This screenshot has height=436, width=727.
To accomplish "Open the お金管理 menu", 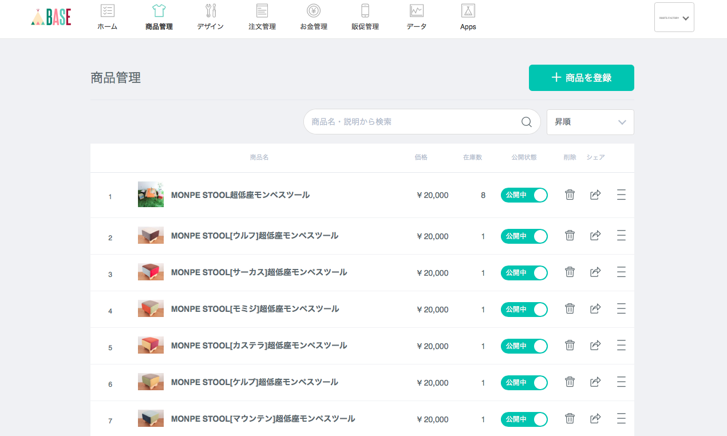I will [x=313, y=18].
